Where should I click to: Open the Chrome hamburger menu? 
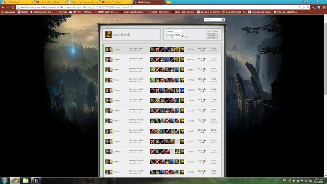point(324,7)
